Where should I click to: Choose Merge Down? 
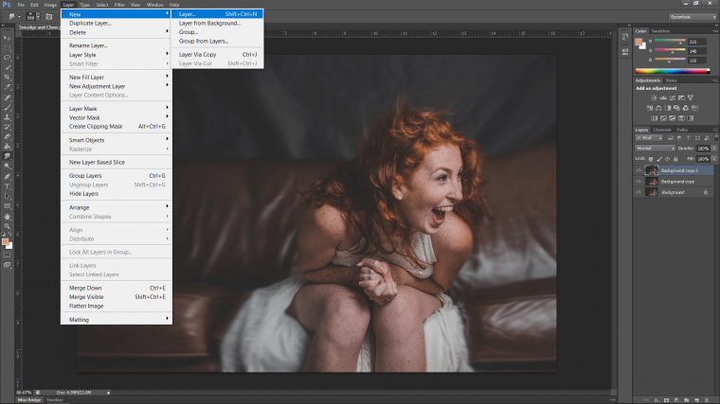pyautogui.click(x=117, y=288)
